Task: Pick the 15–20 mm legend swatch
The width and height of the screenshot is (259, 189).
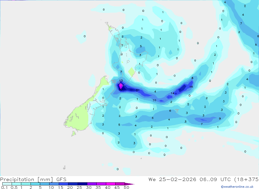Action: pos(64,184)
